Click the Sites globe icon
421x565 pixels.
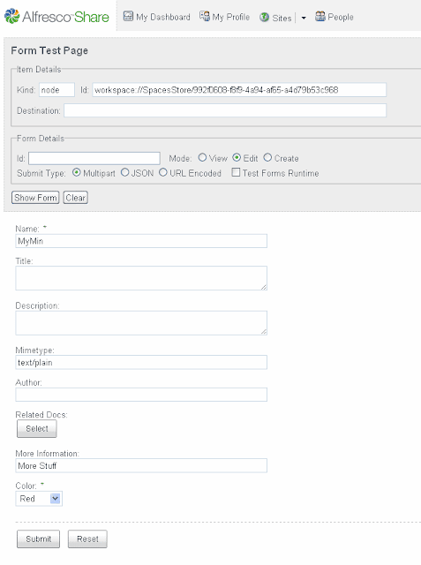(265, 17)
